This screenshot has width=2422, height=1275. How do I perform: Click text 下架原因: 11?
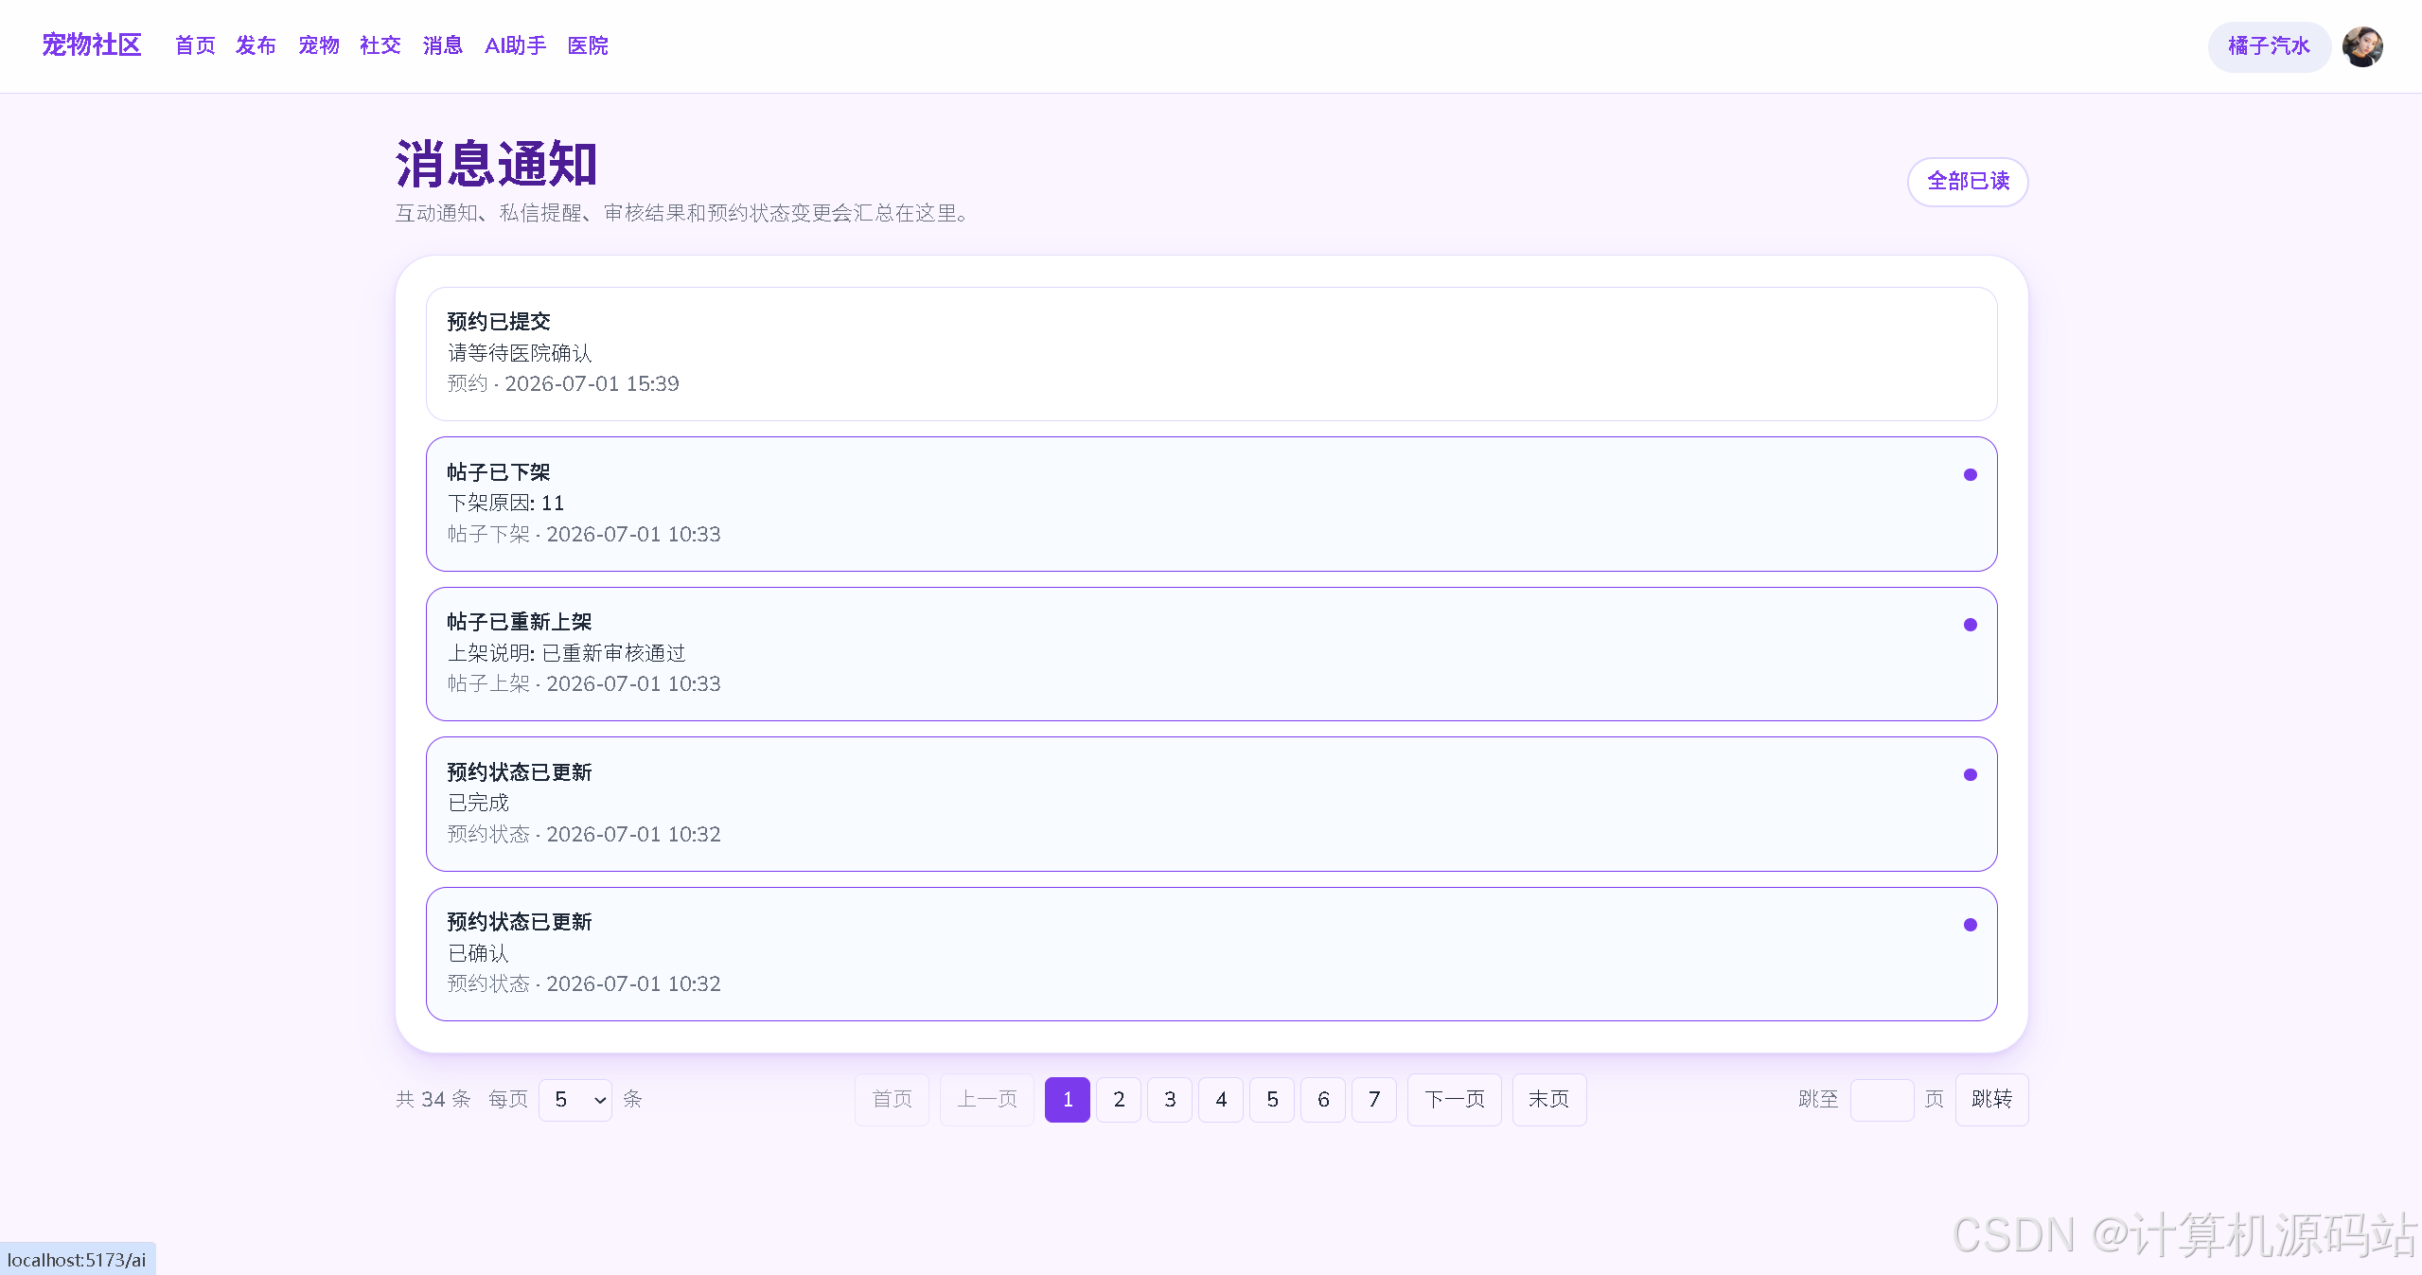pos(505,504)
